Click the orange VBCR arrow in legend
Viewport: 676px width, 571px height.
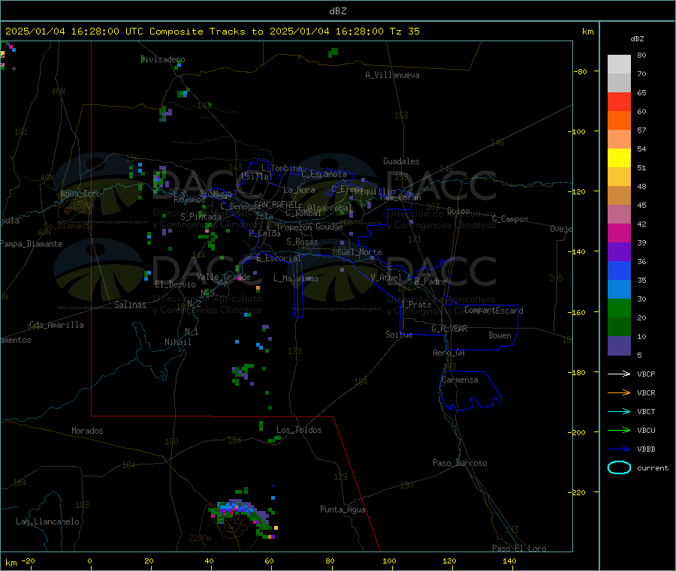(x=619, y=392)
